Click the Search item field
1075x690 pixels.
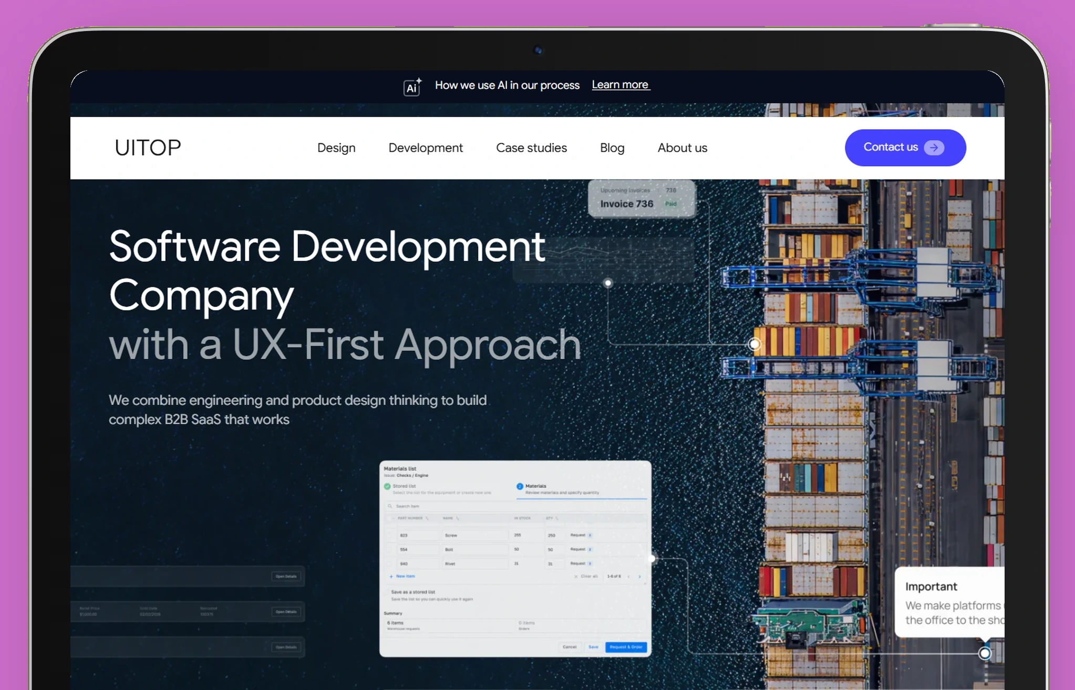tap(515, 506)
